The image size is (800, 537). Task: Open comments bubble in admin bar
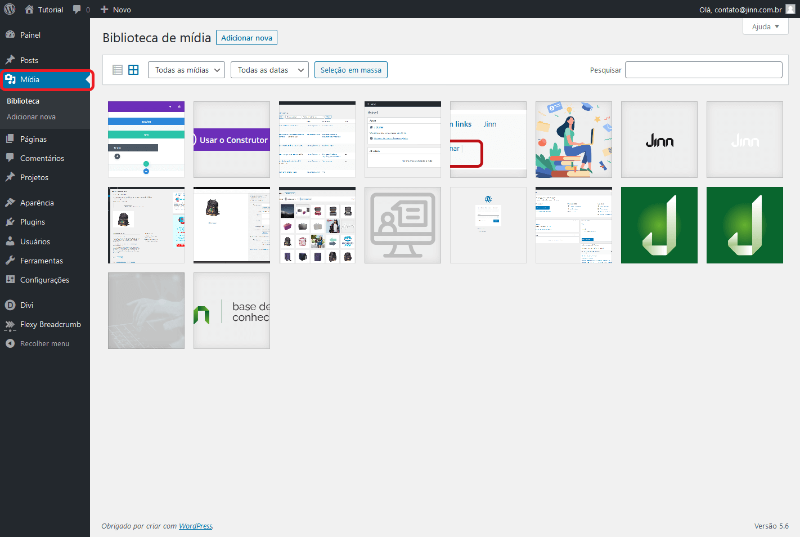coord(82,10)
